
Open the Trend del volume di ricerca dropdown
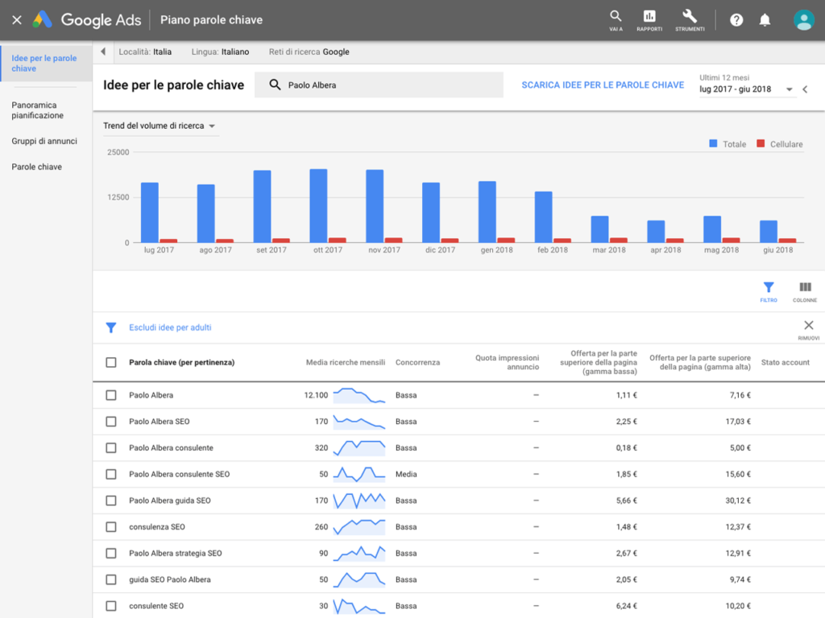click(x=160, y=126)
